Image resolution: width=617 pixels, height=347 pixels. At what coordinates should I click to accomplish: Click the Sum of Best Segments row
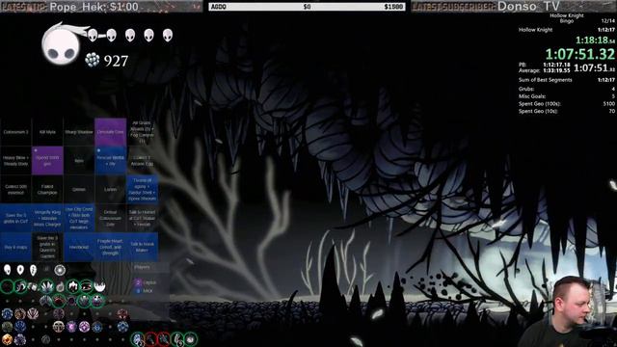pos(567,80)
